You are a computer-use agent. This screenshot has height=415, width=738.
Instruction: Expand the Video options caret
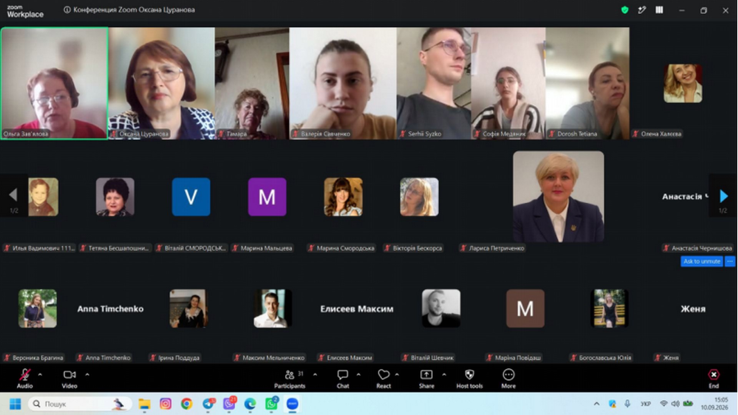pyautogui.click(x=87, y=374)
